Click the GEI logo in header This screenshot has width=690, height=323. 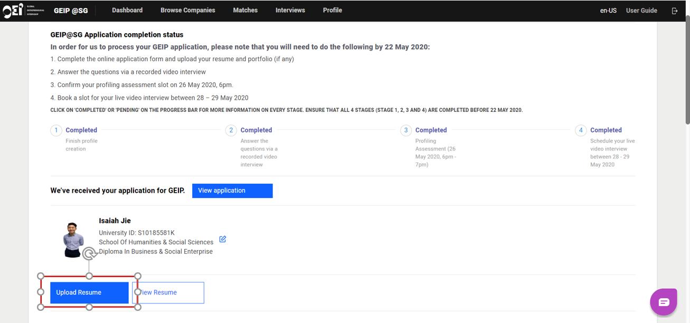[24, 11]
